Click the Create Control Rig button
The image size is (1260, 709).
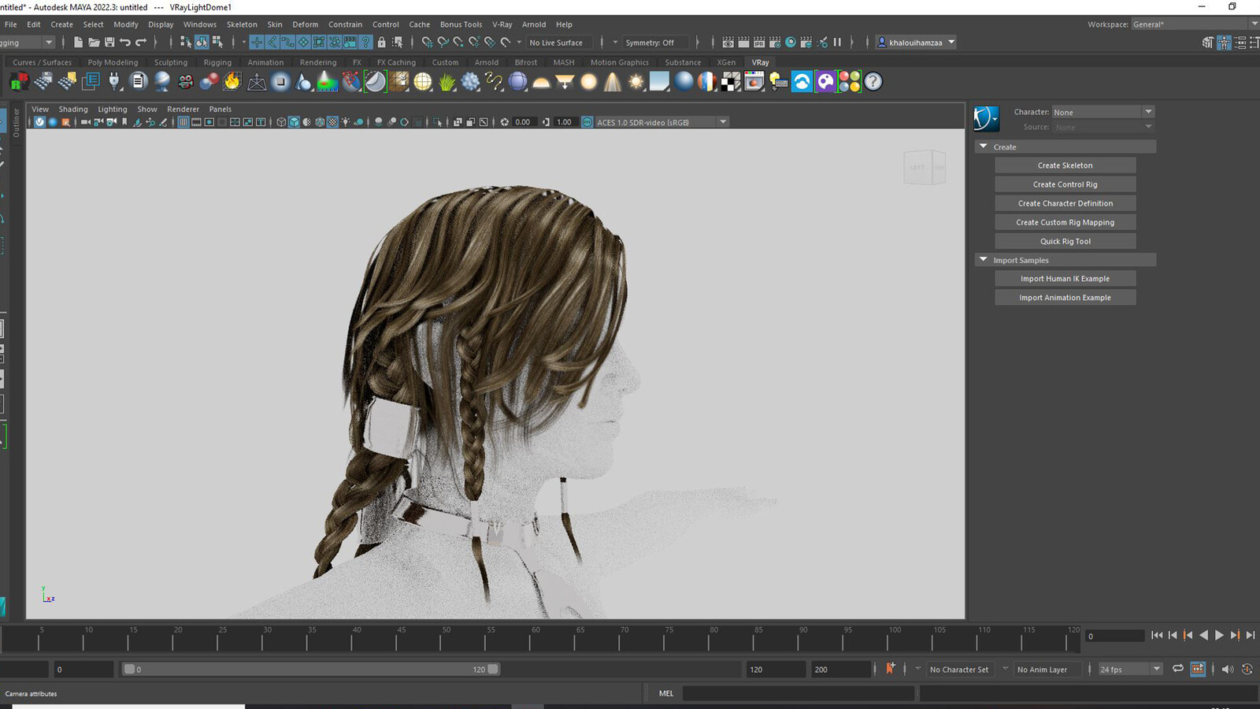point(1065,184)
